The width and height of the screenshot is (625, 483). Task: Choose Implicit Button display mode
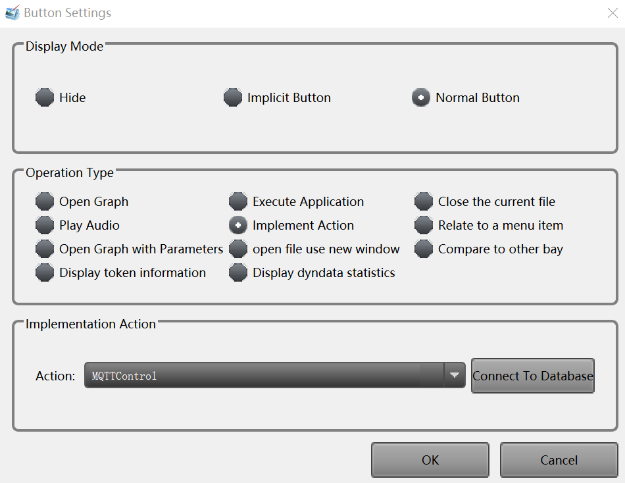pyautogui.click(x=233, y=98)
